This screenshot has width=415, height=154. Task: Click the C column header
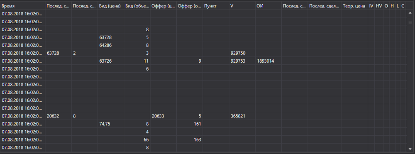(403, 6)
